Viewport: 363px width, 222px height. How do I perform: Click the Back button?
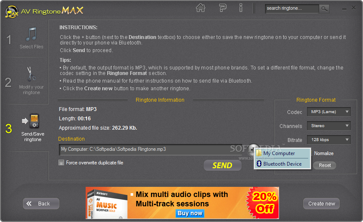click(41, 203)
